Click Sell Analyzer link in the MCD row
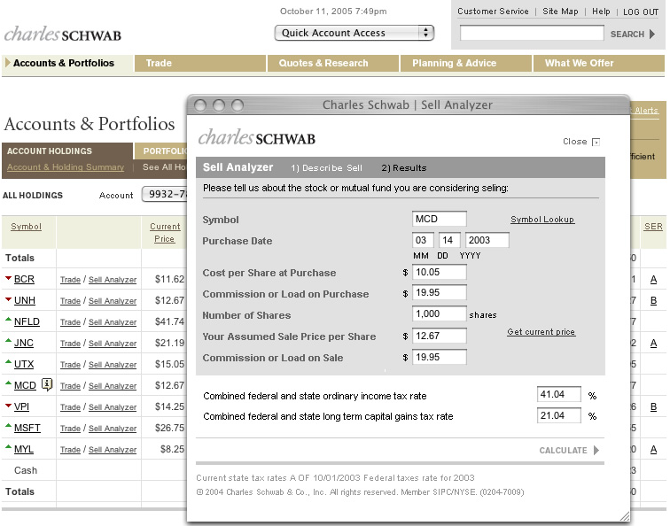This screenshot has width=670, height=526. 113,386
